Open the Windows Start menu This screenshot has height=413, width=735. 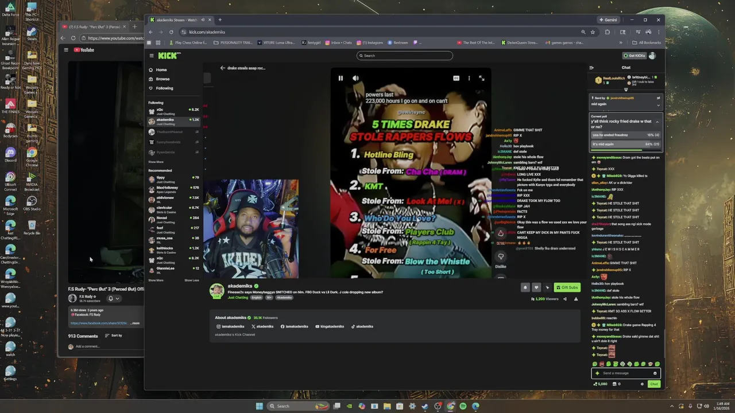[260, 406]
